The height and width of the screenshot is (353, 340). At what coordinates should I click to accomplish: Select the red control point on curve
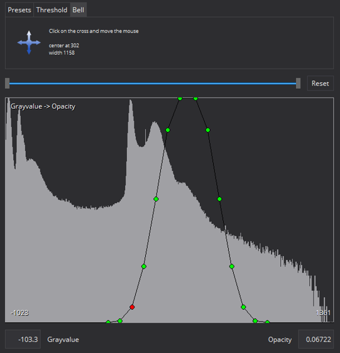click(132, 307)
